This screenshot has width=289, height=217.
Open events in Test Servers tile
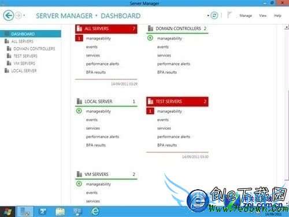[163, 120]
